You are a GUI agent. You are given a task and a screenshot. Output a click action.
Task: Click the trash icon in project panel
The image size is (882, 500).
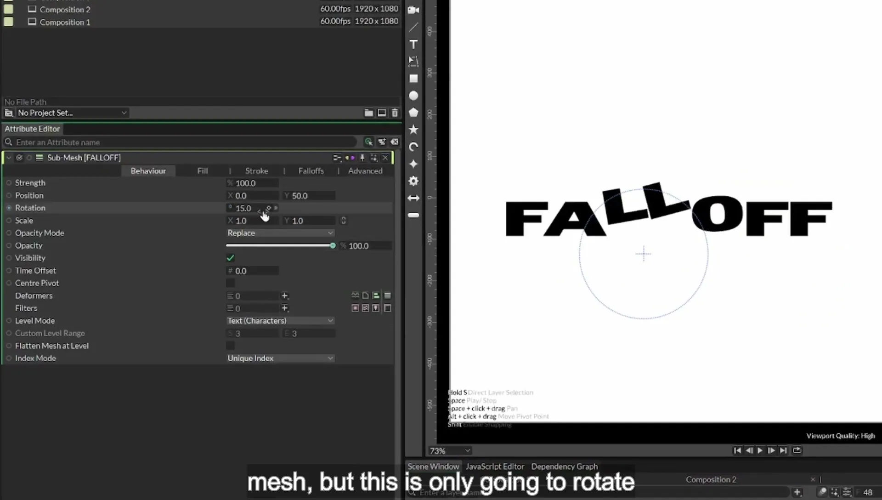pyautogui.click(x=395, y=113)
